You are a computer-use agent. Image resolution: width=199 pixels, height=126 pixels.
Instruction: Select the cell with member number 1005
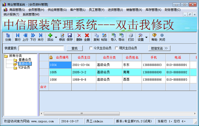pyautogui.click(x=60, y=72)
